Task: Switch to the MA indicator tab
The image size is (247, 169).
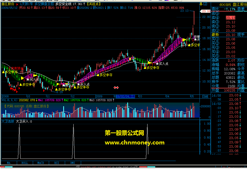Action: pos(9,163)
